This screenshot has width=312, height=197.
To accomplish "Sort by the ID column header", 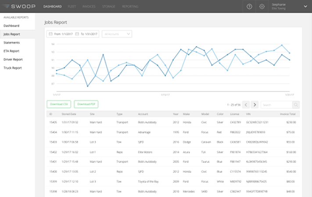I will point(51,114).
